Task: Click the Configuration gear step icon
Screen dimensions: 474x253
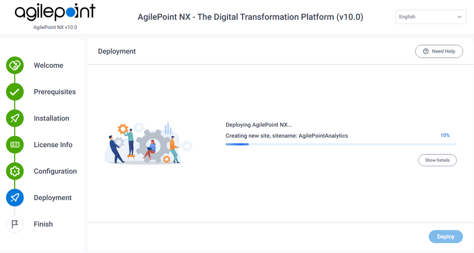Action: click(15, 171)
